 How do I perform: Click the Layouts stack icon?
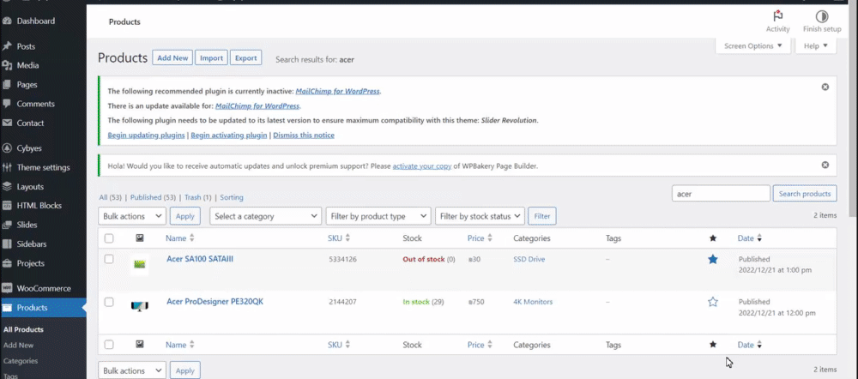coord(7,186)
